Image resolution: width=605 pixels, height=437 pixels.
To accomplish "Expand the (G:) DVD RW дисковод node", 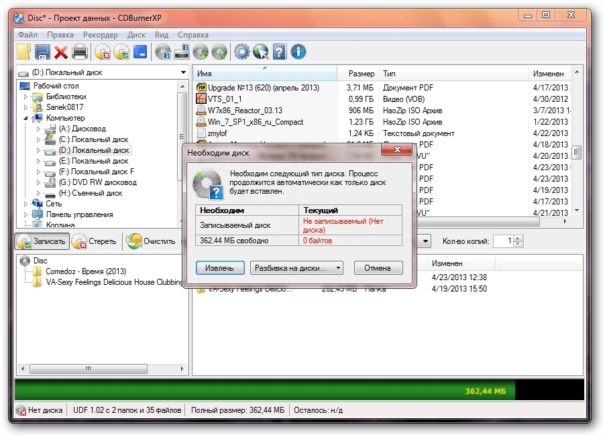I will (38, 182).
